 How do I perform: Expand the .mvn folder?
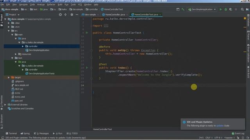point(9,27)
